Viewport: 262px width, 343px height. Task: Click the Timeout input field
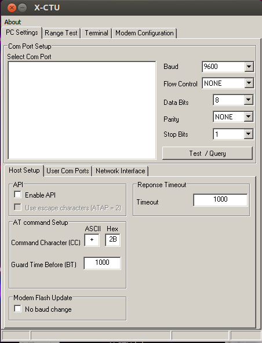point(220,199)
